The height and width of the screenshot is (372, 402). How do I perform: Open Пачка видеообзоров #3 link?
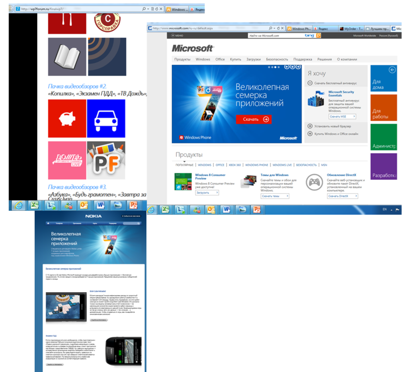pyautogui.click(x=77, y=187)
